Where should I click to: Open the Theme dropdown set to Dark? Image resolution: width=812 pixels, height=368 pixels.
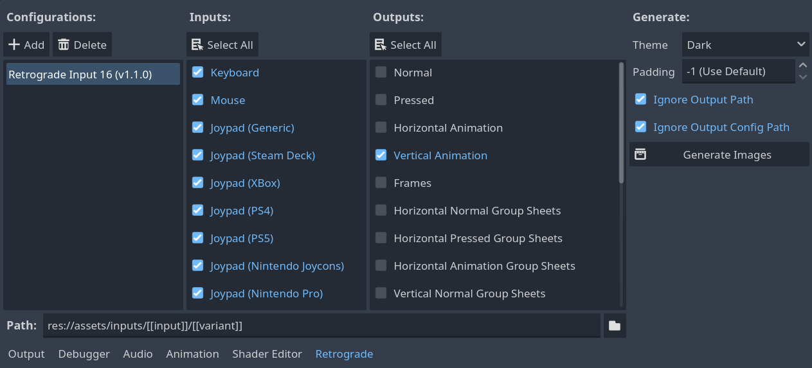coord(745,45)
